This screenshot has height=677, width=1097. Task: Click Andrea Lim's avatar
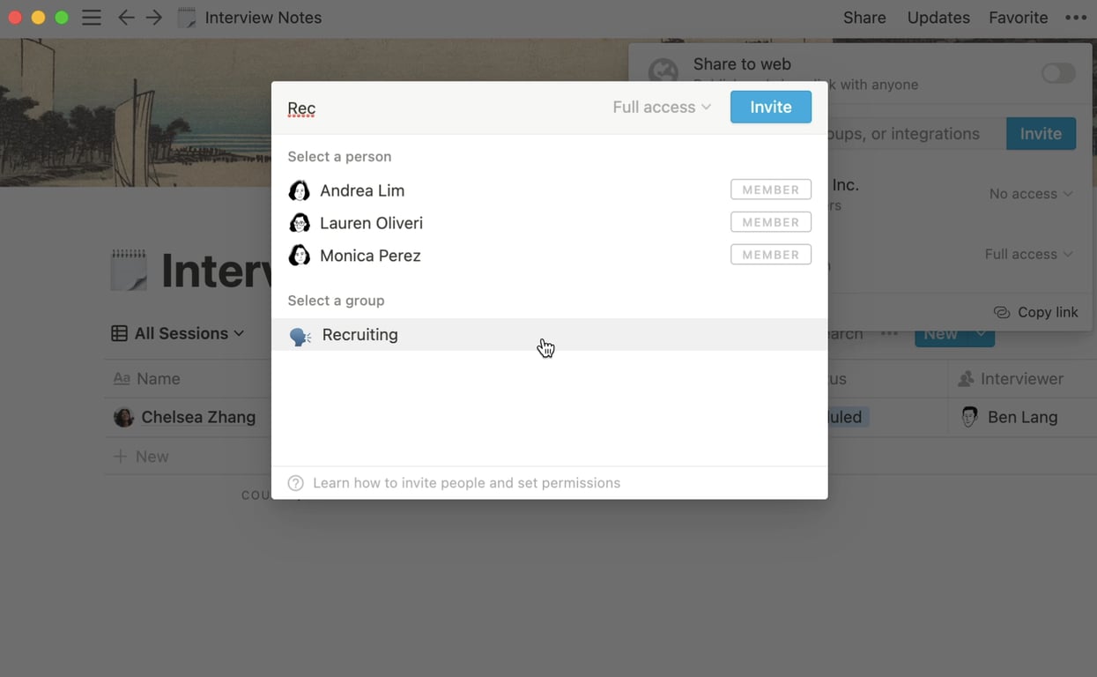coord(300,190)
